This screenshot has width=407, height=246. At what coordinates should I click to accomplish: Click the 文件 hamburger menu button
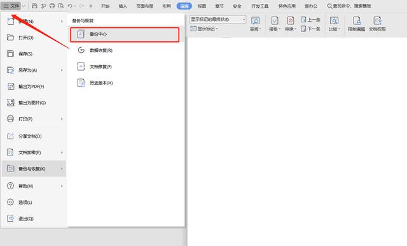click(x=11, y=6)
